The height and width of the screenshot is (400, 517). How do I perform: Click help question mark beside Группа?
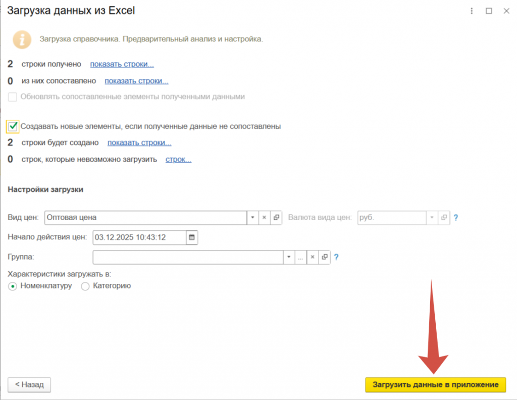pos(336,257)
